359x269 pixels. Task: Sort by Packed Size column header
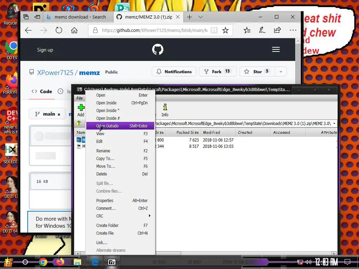coord(183,132)
